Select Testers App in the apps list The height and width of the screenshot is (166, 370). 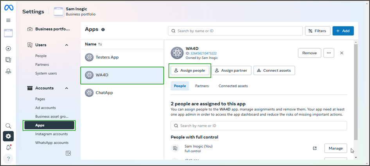click(107, 57)
